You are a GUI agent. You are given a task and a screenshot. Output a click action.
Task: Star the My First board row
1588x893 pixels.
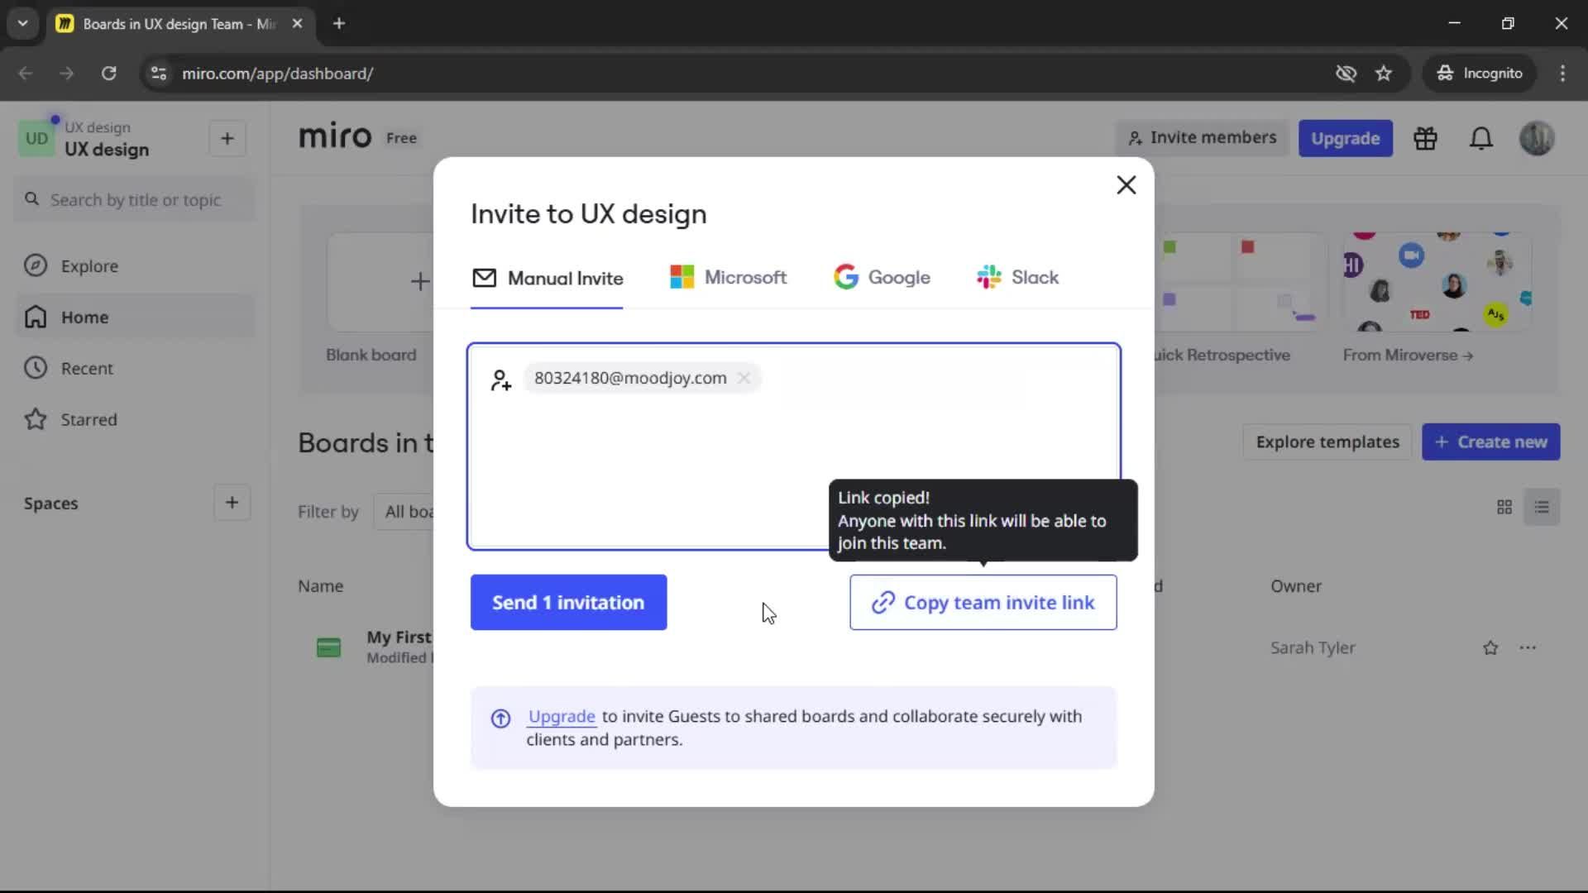click(1490, 648)
